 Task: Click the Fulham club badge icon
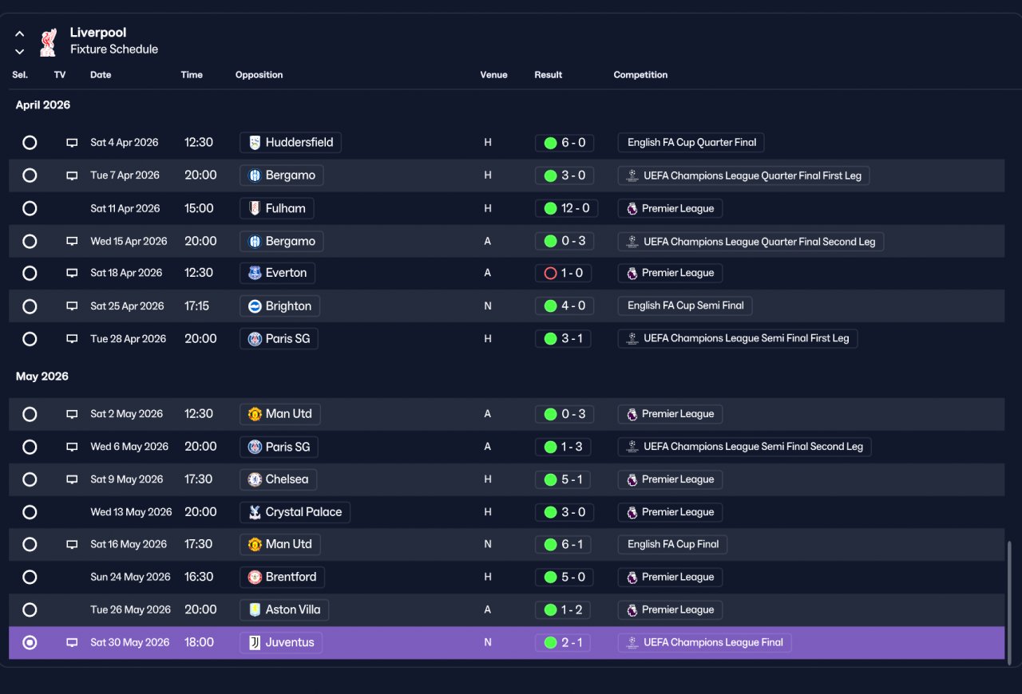(255, 208)
